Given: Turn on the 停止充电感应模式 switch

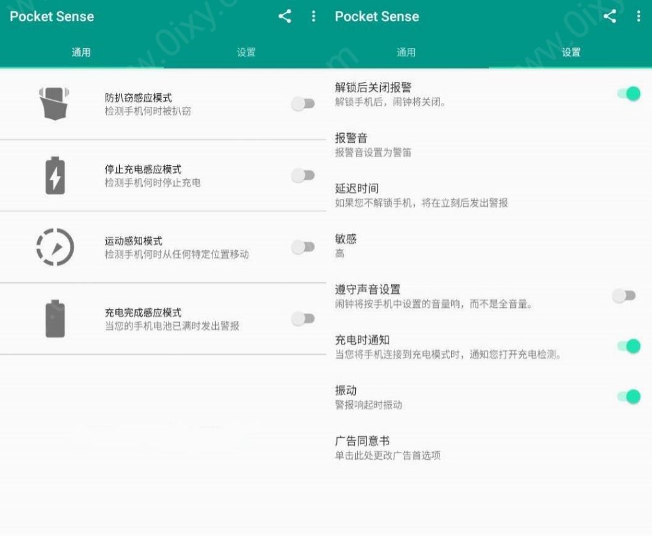Looking at the screenshot, I should (x=303, y=175).
